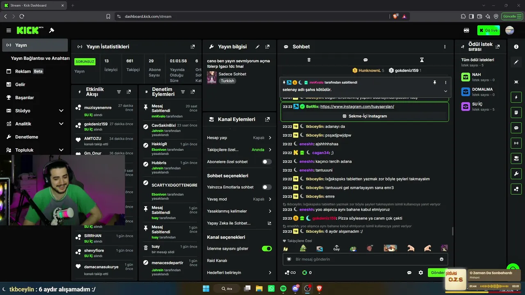Go to Gelir in the sidebar
The height and width of the screenshot is (295, 525).
[x=35, y=84]
